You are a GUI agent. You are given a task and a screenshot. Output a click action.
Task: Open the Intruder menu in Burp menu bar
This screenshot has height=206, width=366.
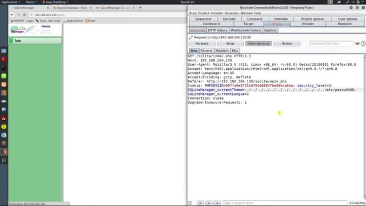[217, 13]
